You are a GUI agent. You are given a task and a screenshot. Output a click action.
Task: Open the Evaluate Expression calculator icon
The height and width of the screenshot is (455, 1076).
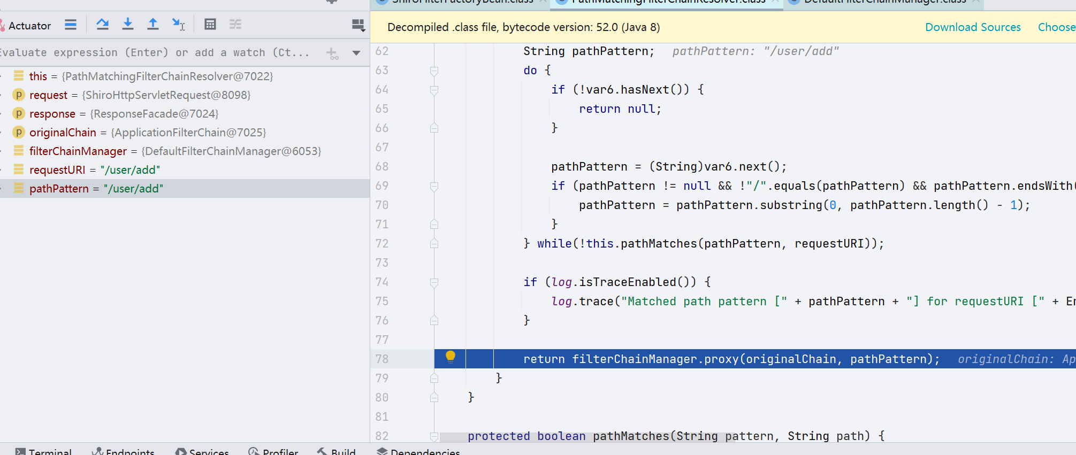click(x=210, y=25)
